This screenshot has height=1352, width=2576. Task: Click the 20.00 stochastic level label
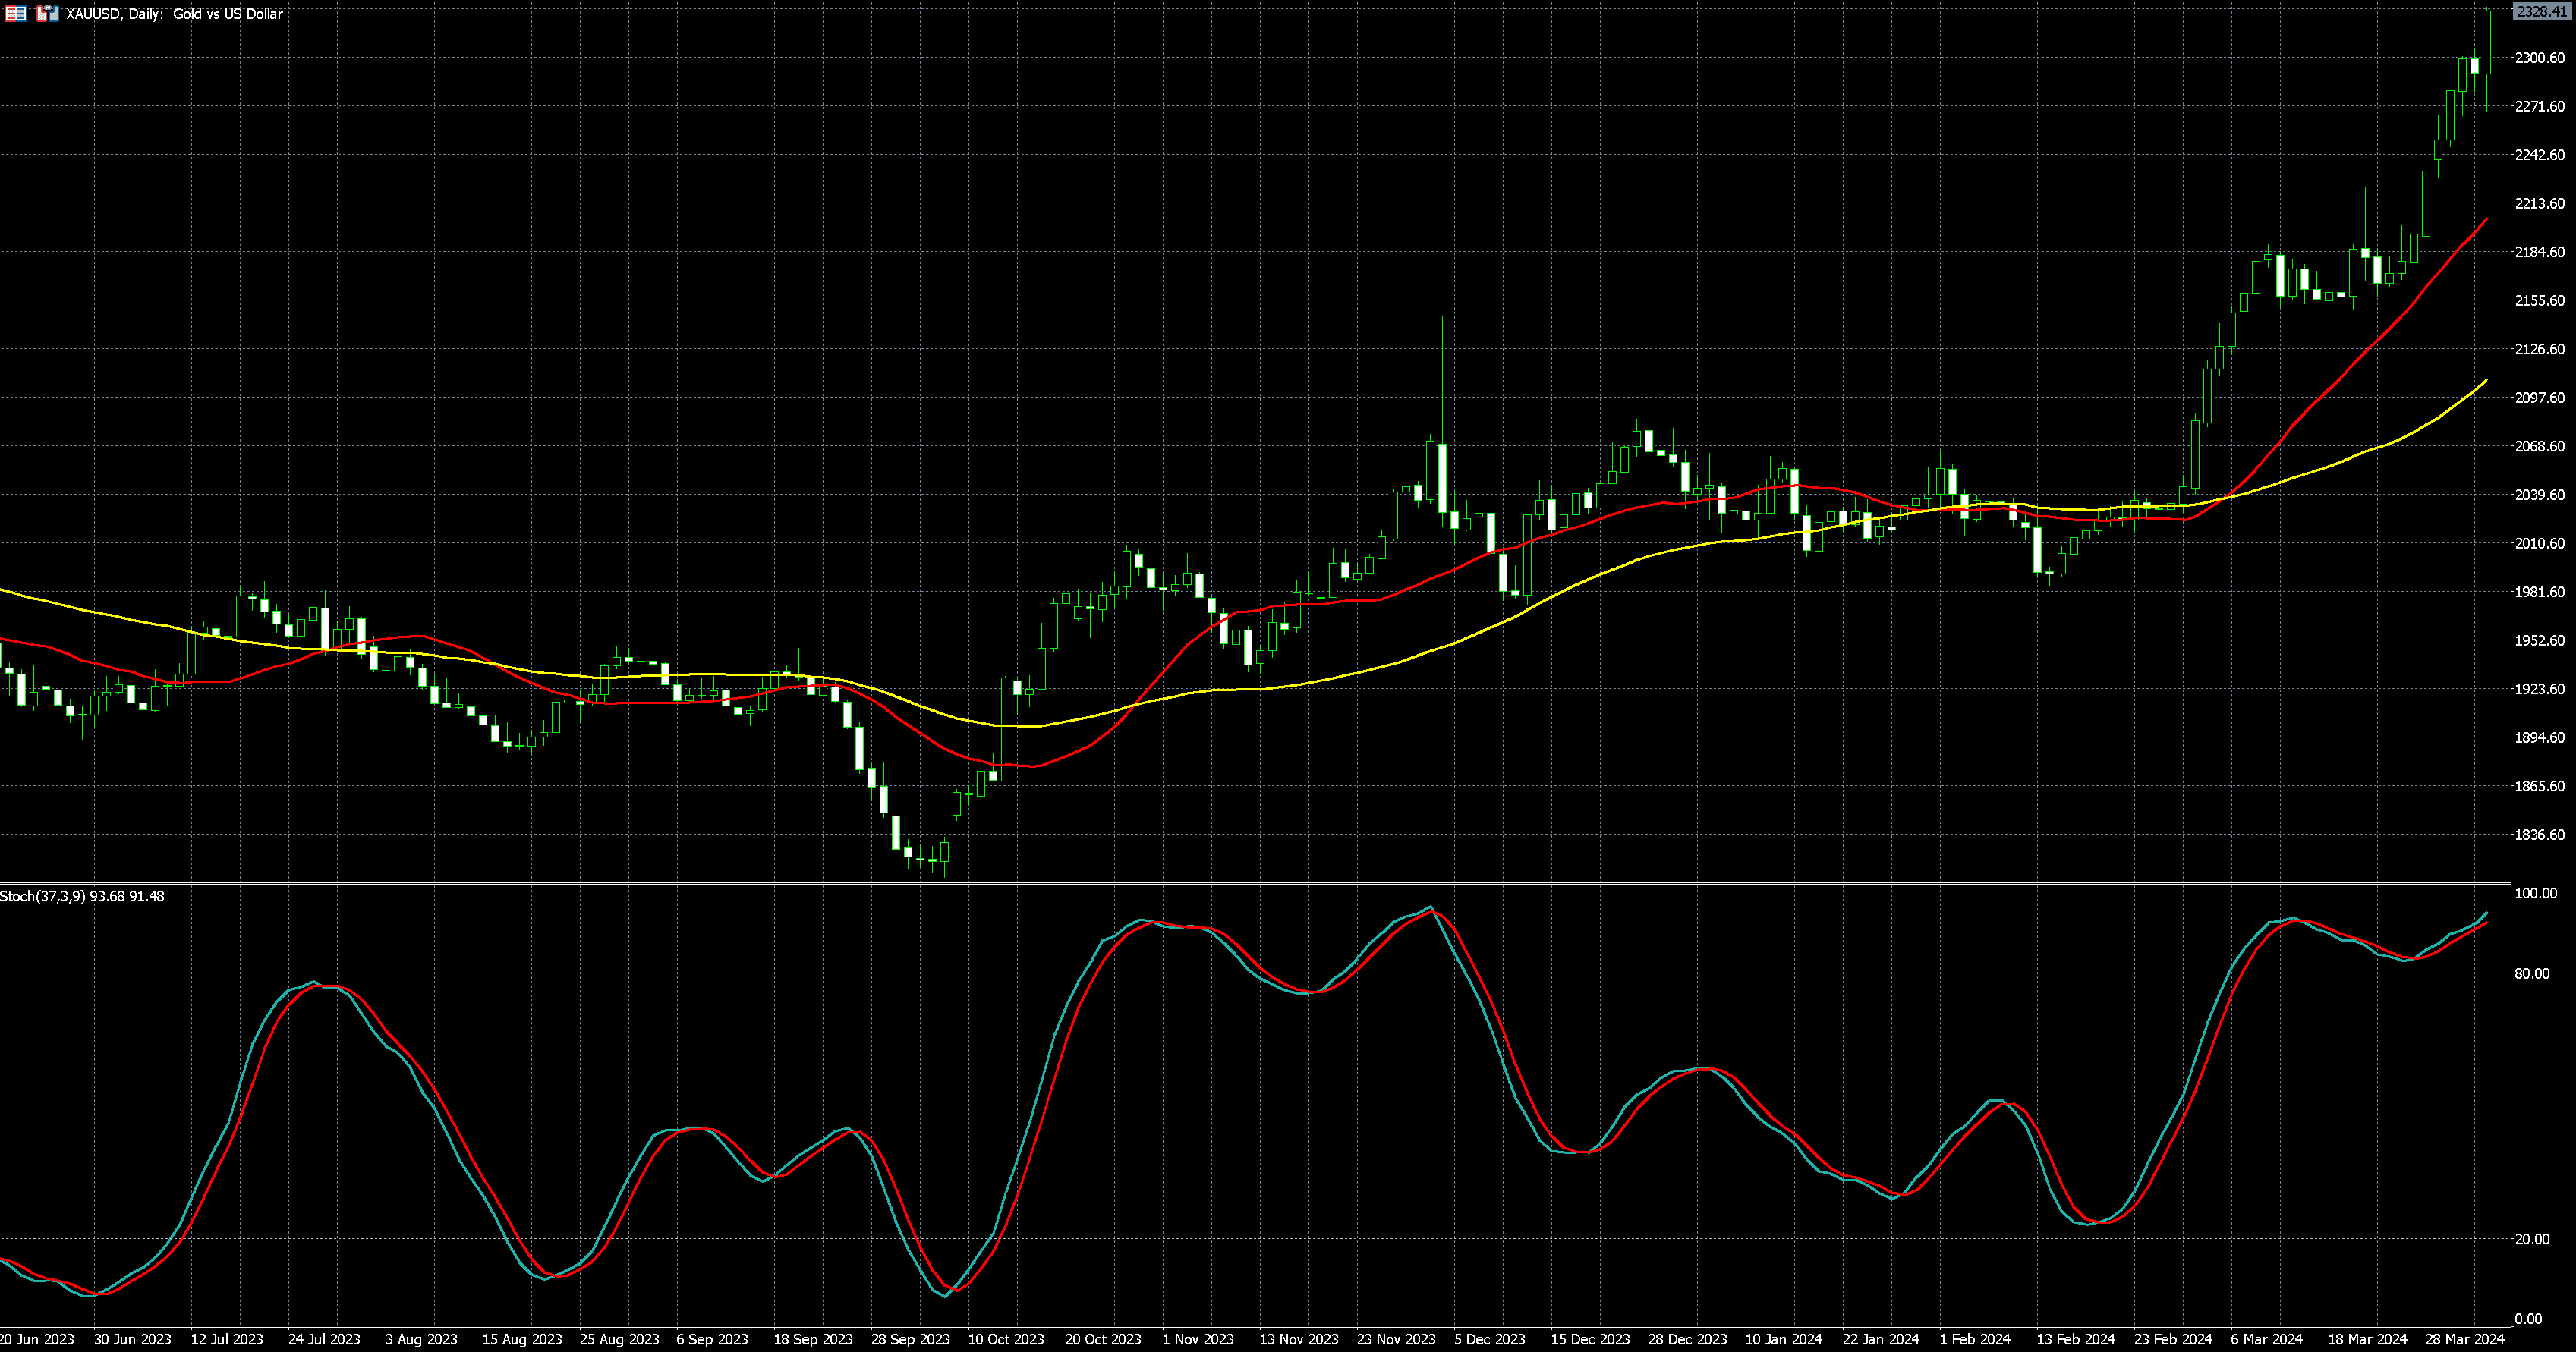[x=2531, y=1239]
